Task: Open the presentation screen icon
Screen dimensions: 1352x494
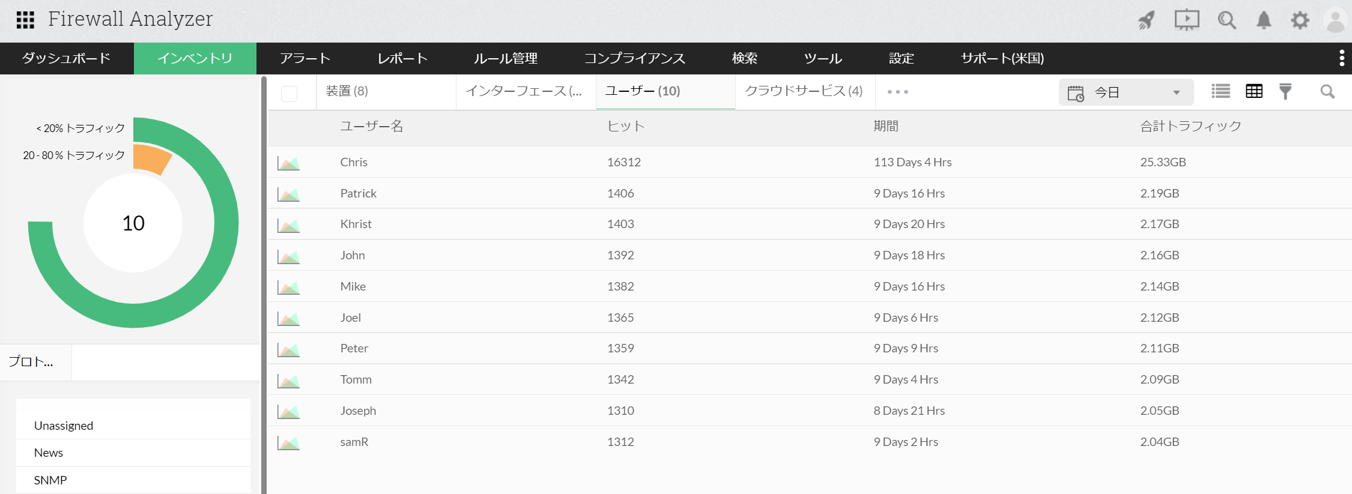Action: (1186, 20)
